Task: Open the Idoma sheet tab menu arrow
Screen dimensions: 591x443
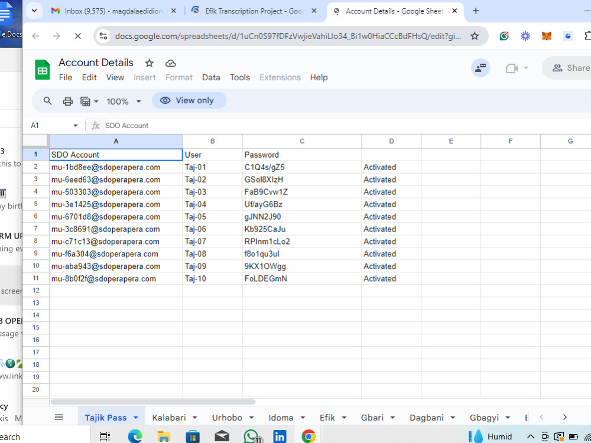Action: coord(302,418)
